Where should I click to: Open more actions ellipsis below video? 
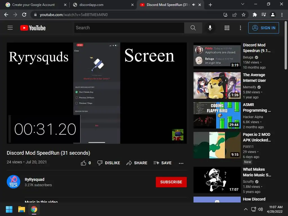pos(181,163)
